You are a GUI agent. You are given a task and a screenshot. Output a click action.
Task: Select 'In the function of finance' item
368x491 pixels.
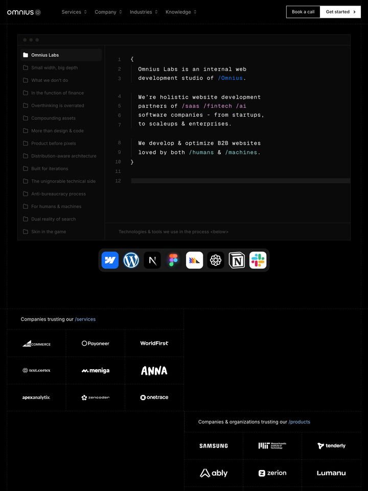(61, 93)
